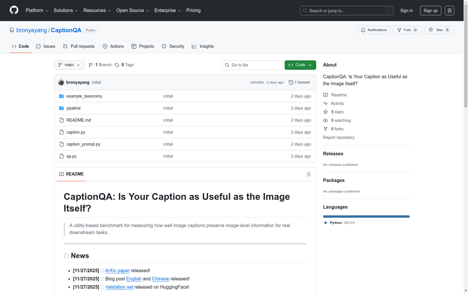468x293 pixels.
Task: Open the main branch selector dropdown
Action: (69, 65)
